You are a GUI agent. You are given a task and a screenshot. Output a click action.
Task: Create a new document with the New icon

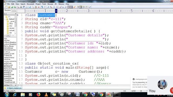click(6, 7)
